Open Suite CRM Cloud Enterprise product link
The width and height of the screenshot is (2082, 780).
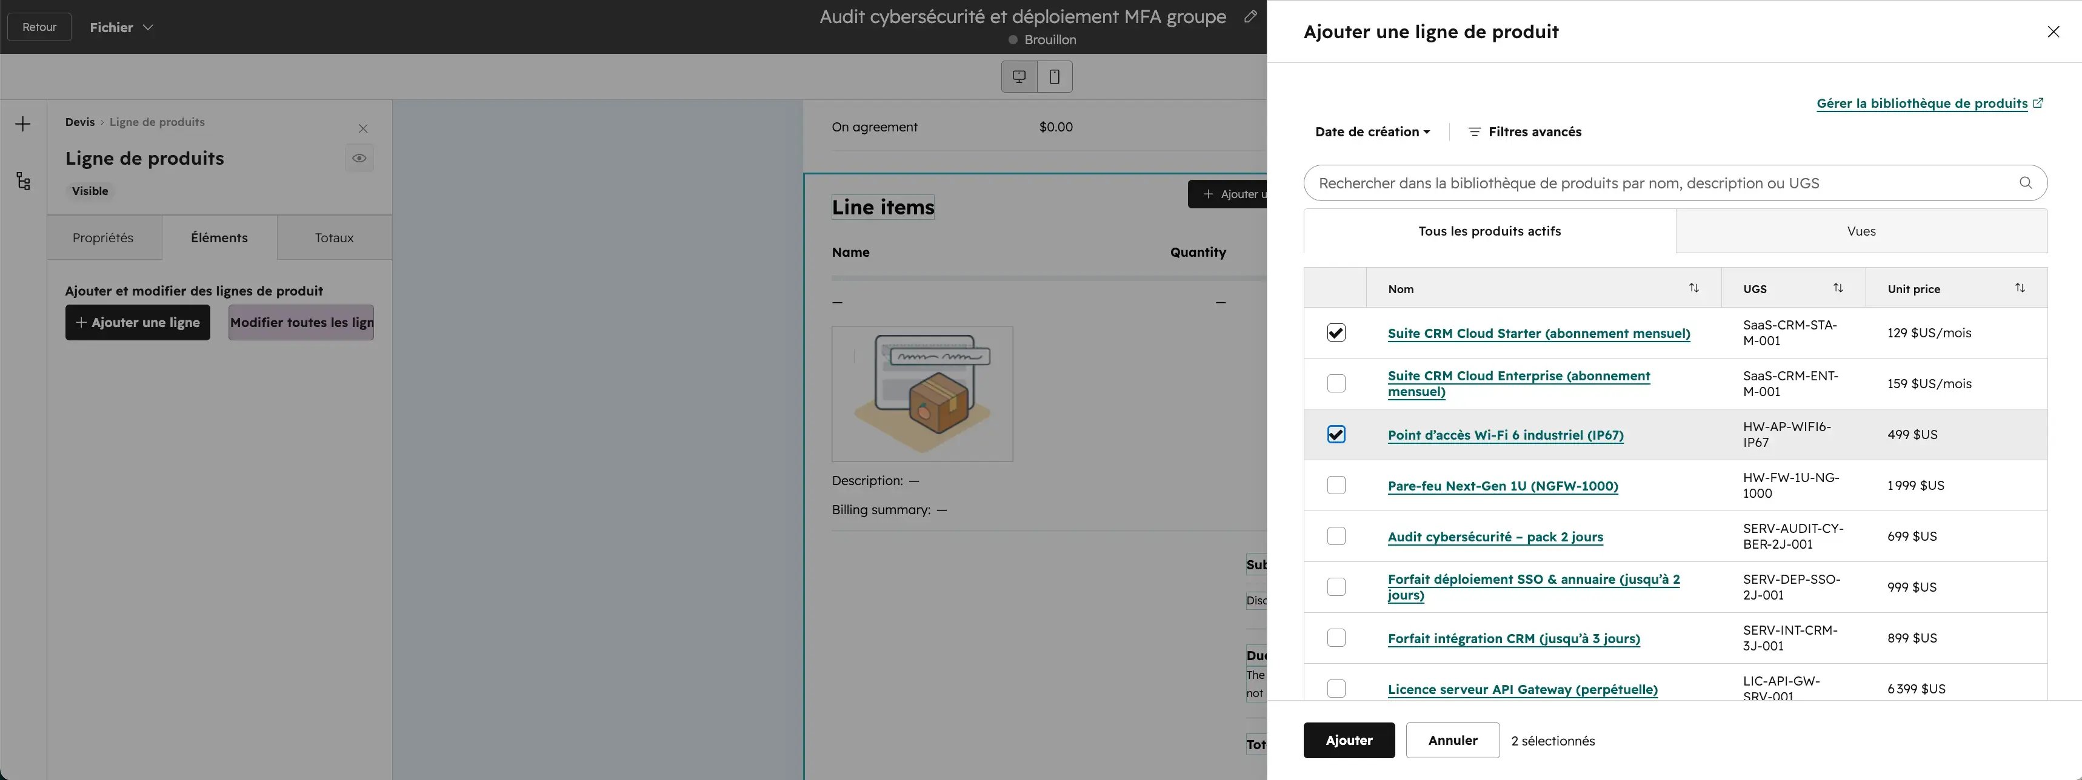[x=1519, y=383]
